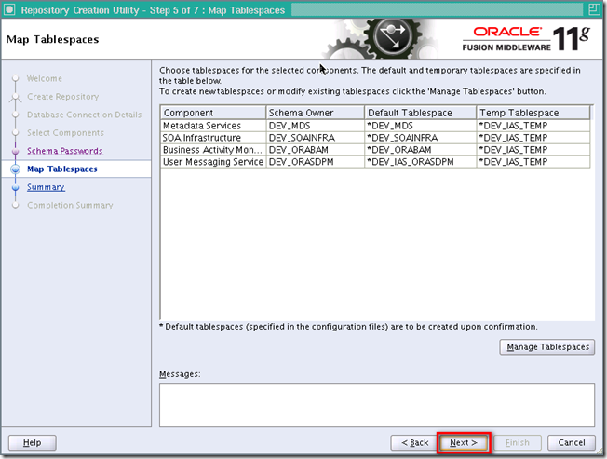Click the Schema Passwords step bullet icon
The width and height of the screenshot is (607, 459).
click(16, 151)
